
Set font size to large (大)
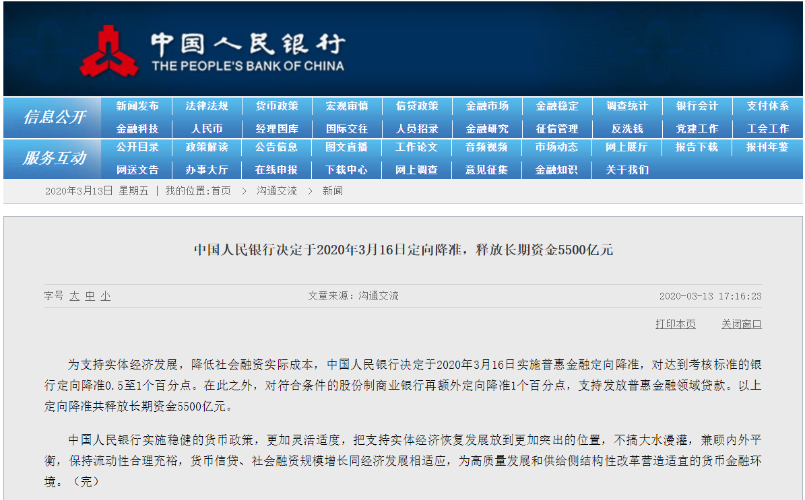click(74, 296)
